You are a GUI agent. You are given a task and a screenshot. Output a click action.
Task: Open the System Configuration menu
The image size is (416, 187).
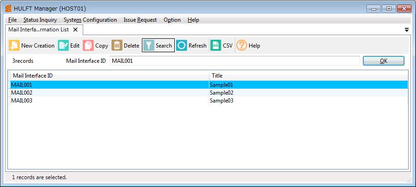[90, 20]
